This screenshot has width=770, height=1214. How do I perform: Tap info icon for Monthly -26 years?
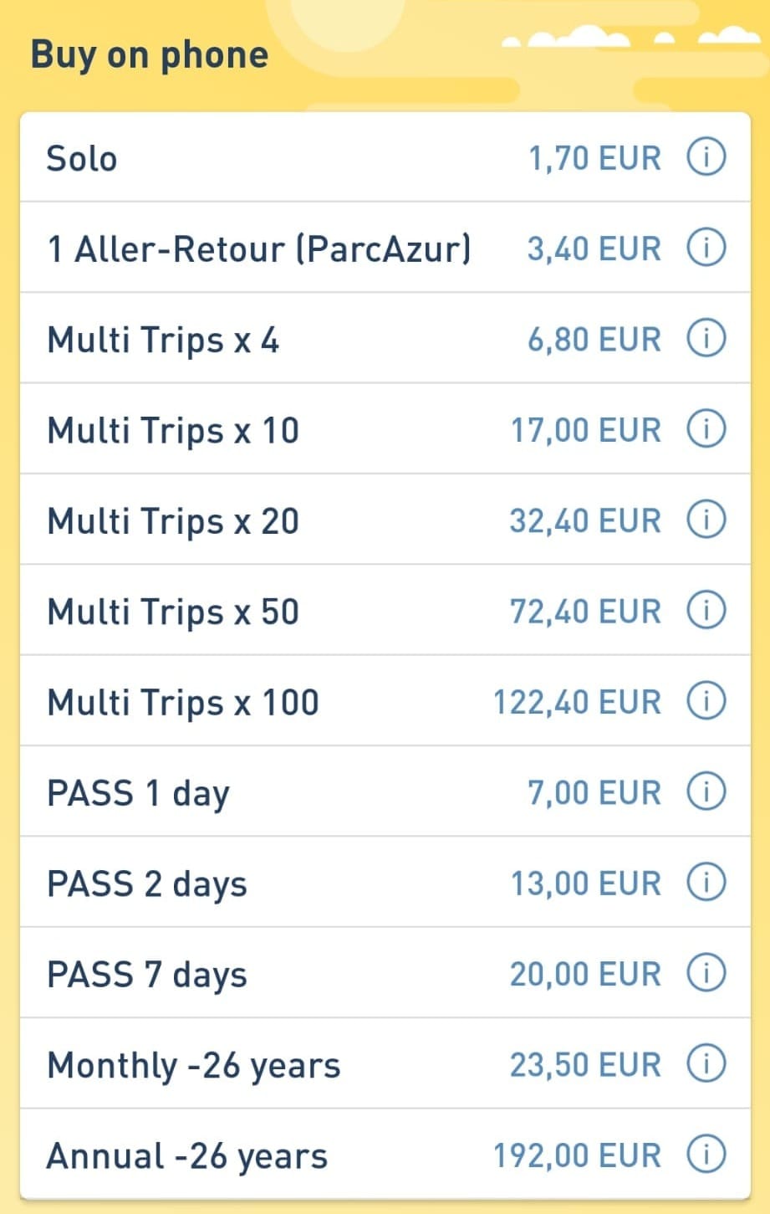coord(706,1064)
